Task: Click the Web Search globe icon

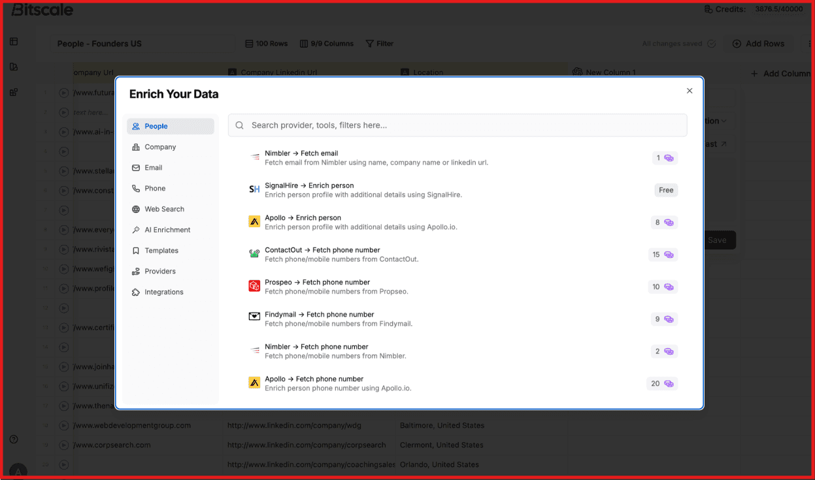Action: (136, 209)
